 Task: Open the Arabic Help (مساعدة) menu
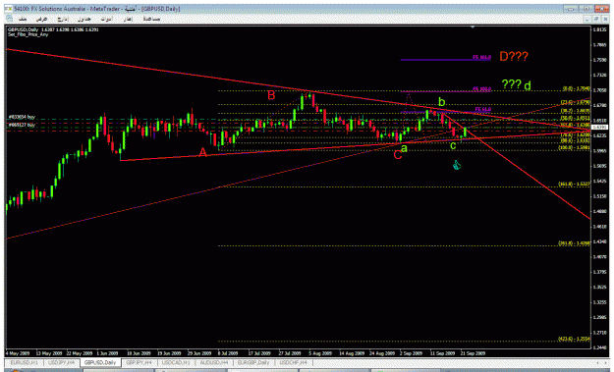[x=151, y=19]
